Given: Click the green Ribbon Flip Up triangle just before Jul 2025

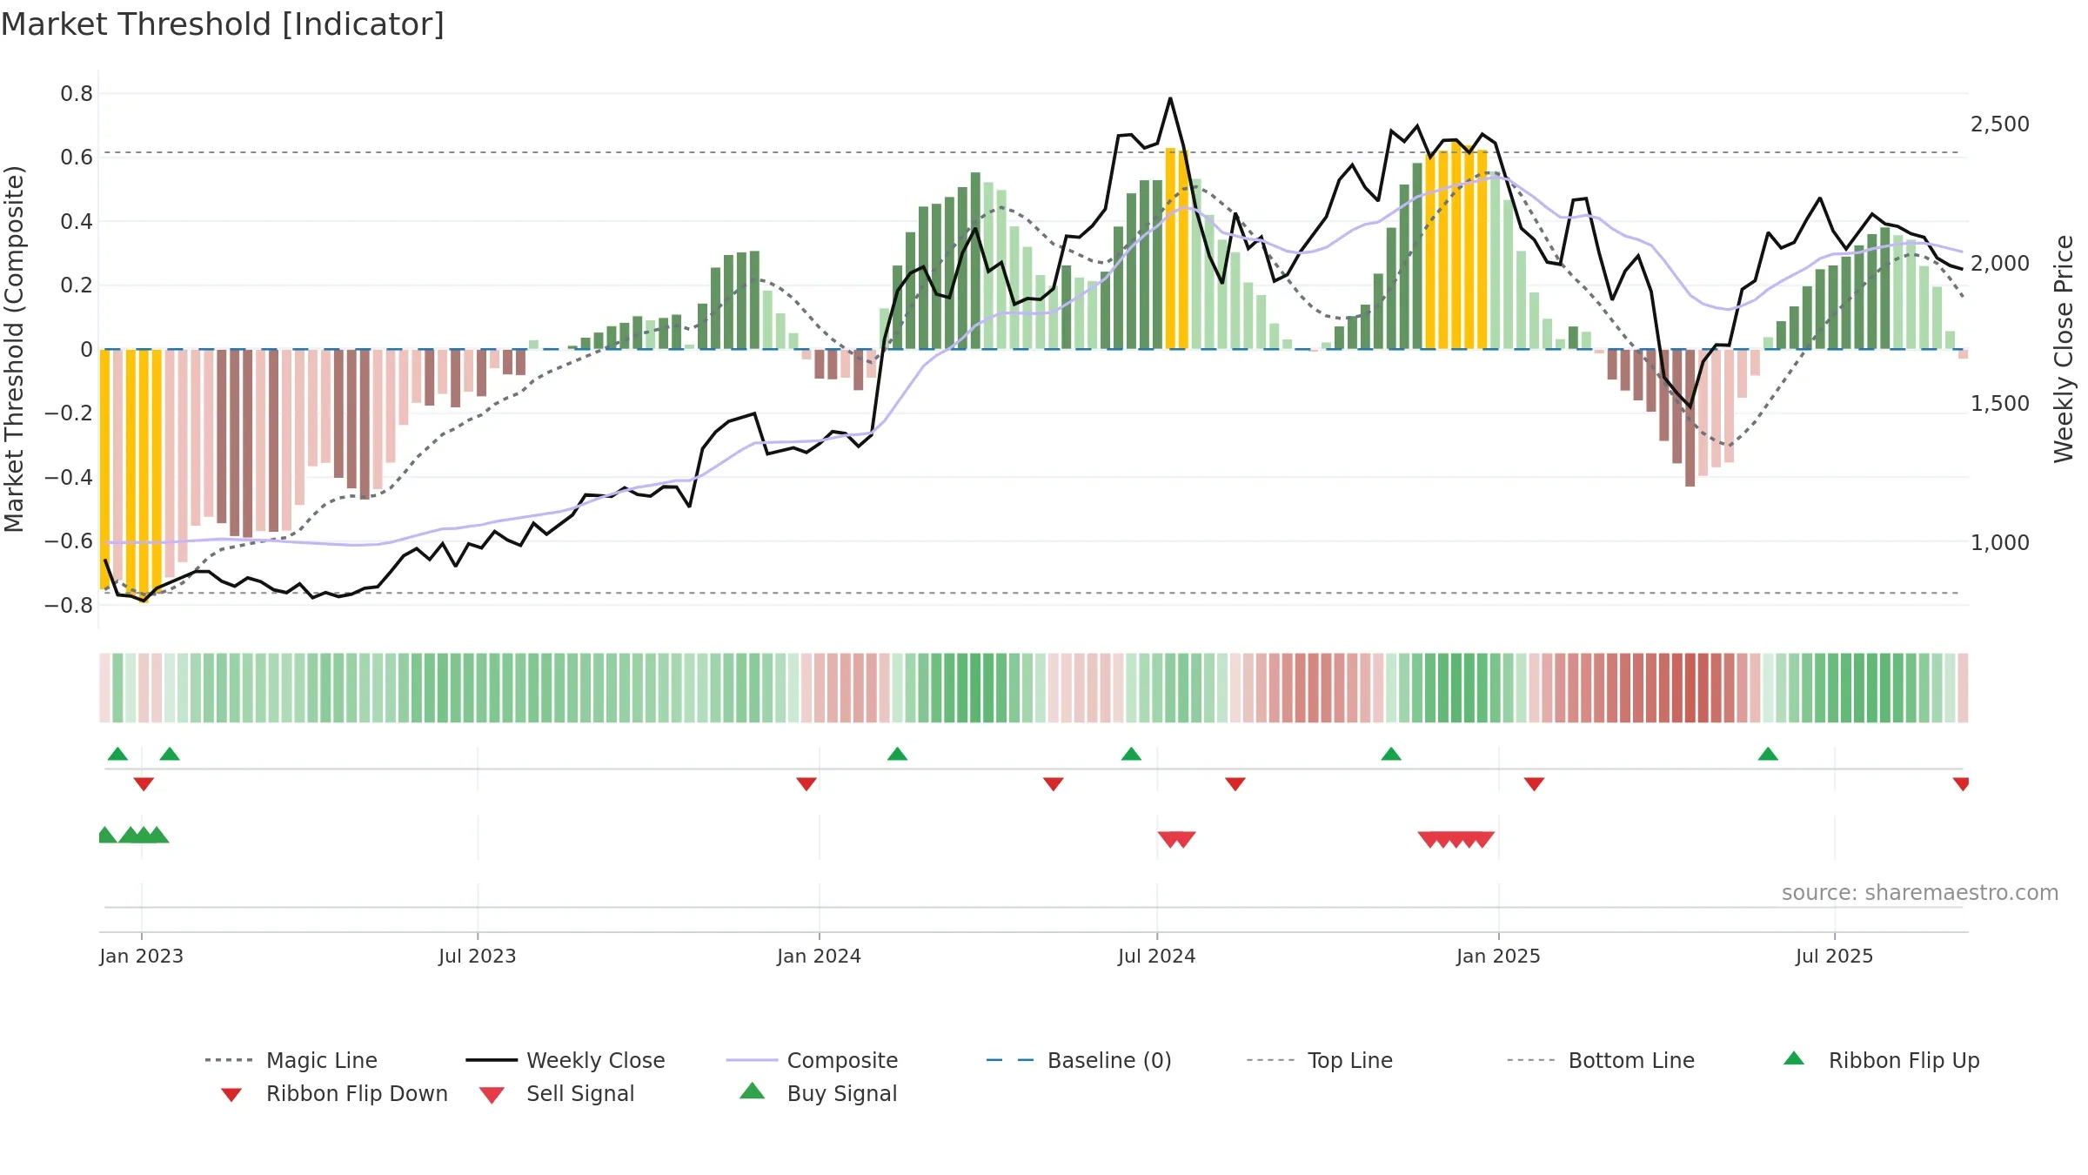Looking at the screenshot, I should (1768, 754).
